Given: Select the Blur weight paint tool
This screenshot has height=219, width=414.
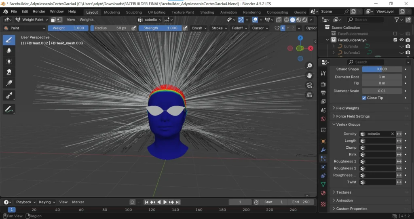Looking at the screenshot, I should pyautogui.click(x=9, y=51).
